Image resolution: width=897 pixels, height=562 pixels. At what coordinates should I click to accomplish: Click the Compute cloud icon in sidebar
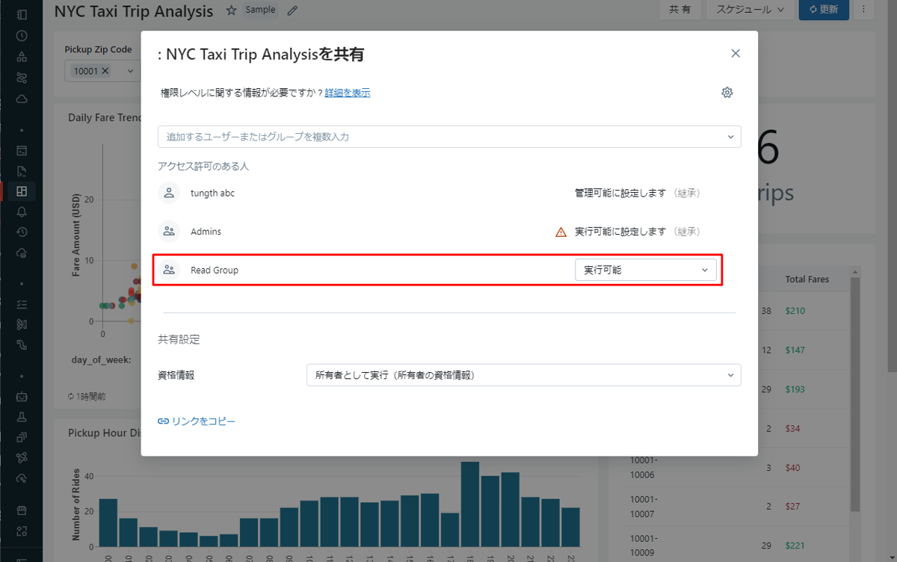(22, 99)
